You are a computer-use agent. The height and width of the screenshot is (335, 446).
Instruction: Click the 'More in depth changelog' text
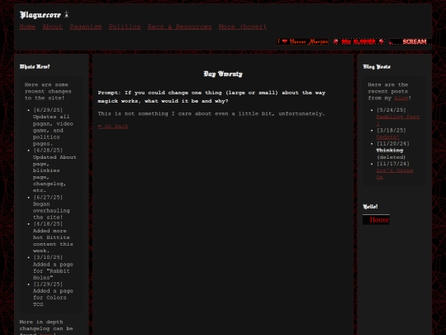(46, 328)
